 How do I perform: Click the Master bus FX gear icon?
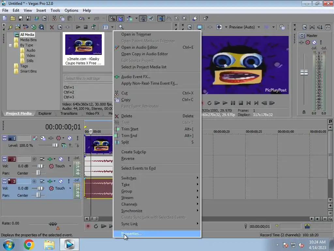point(308,42)
